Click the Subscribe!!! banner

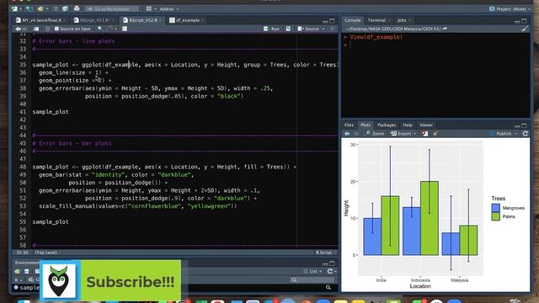click(110, 280)
